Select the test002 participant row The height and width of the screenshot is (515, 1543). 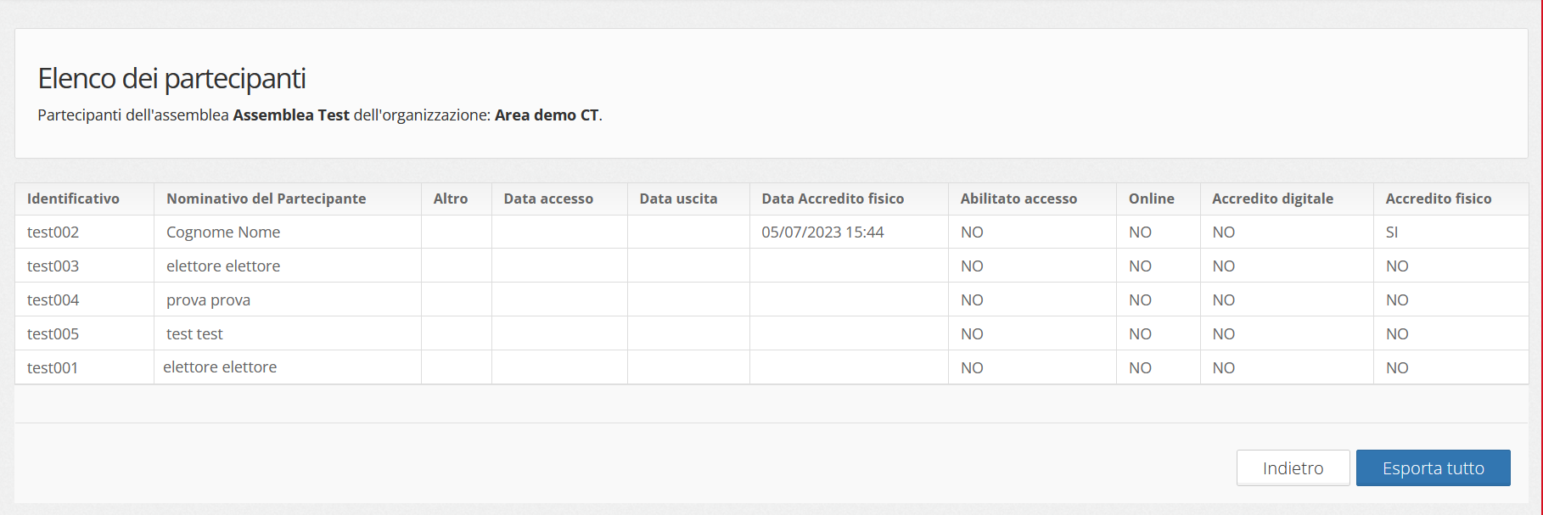[x=771, y=232]
